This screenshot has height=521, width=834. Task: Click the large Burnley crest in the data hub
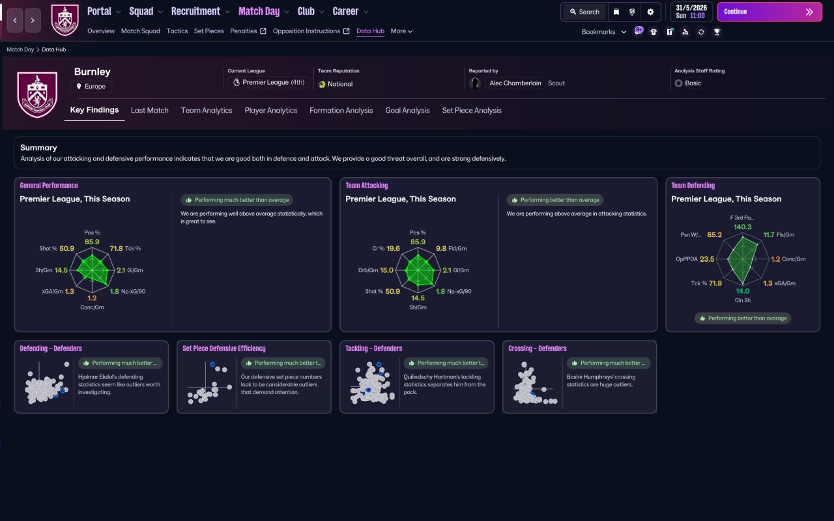coord(37,95)
